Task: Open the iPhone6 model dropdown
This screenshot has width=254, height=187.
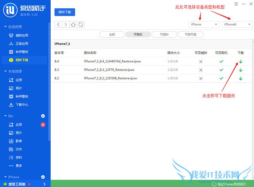Action: (x=237, y=25)
